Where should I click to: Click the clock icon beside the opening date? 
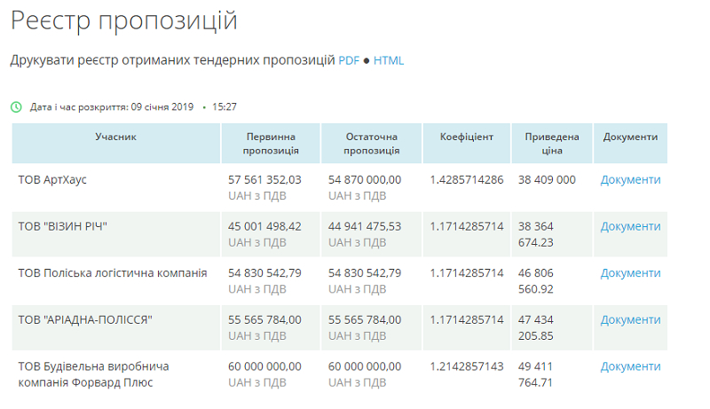coord(16,106)
